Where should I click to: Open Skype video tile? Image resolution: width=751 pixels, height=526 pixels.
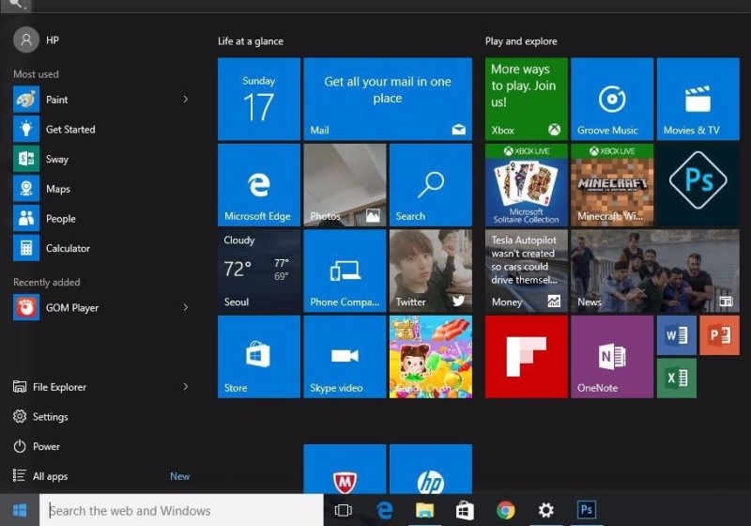point(345,356)
